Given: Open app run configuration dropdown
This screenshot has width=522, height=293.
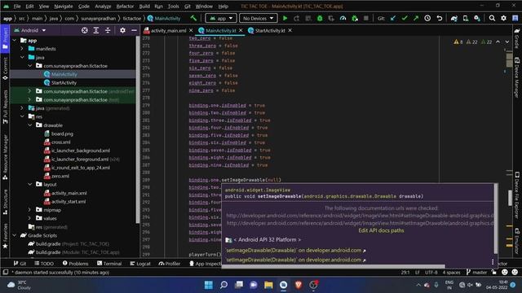Looking at the screenshot, I should 220,18.
